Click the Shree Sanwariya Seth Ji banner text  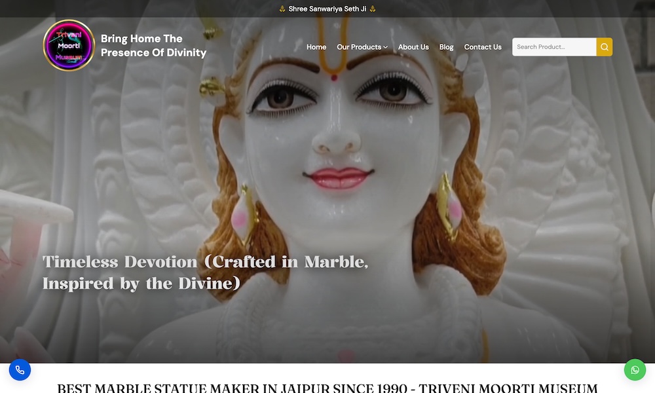tap(327, 9)
